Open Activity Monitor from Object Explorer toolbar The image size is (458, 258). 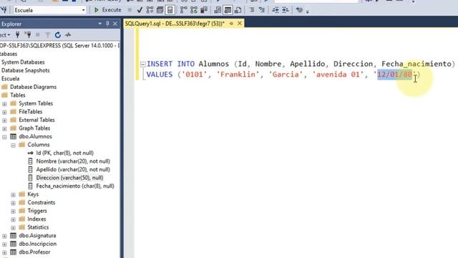[x=68, y=35]
